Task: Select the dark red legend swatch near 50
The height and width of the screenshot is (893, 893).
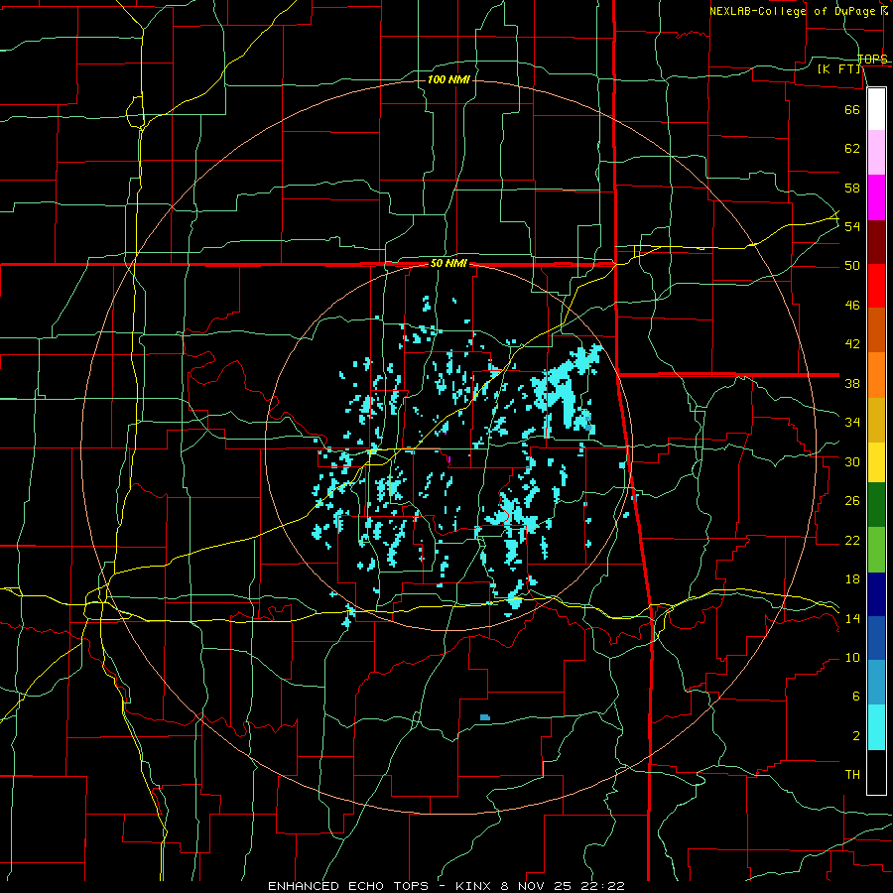Action: coord(876,242)
